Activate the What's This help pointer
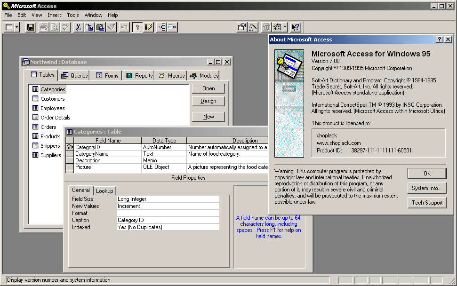This screenshot has height=286, width=457. click(x=296, y=27)
